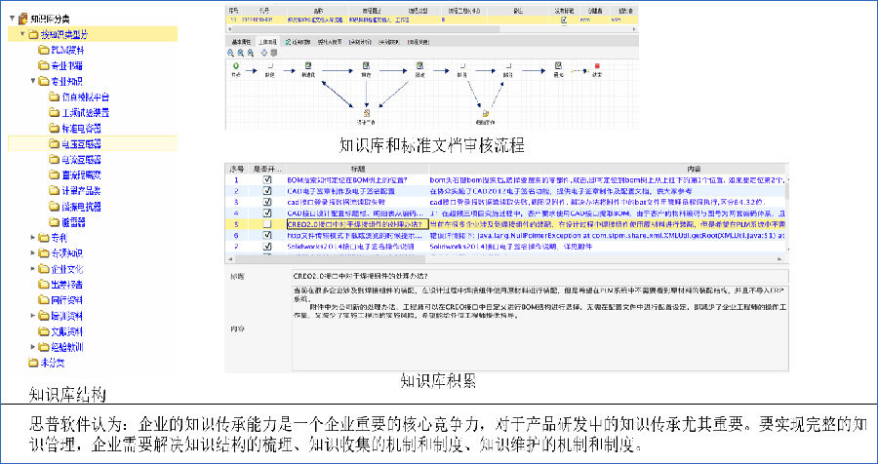Open the BOM搜索 title link in row 1
The height and width of the screenshot is (464, 878).
346,180
